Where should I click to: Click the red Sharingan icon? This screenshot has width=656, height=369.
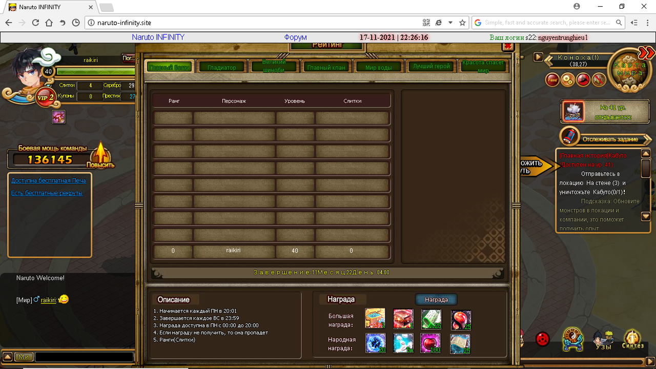pos(542,339)
